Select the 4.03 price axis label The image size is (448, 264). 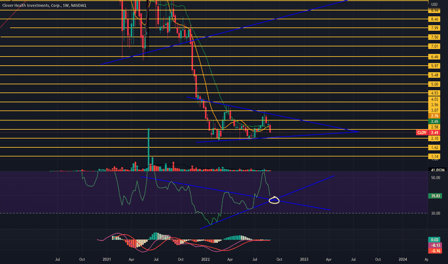click(x=434, y=99)
